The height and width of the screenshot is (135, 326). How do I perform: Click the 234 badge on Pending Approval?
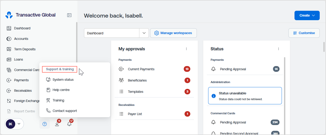275,122
